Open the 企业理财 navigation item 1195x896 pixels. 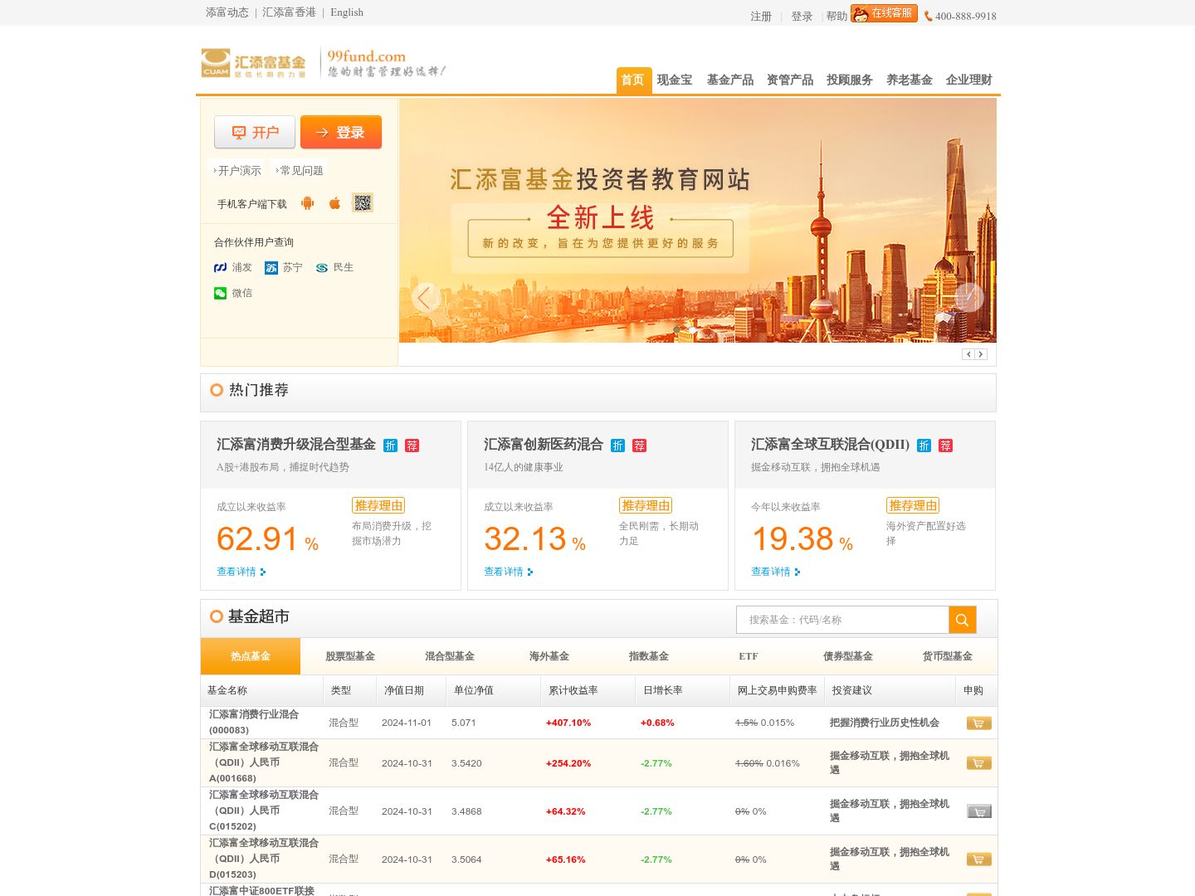969,80
